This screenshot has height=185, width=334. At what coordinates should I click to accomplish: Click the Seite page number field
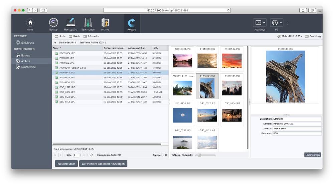click(76, 155)
